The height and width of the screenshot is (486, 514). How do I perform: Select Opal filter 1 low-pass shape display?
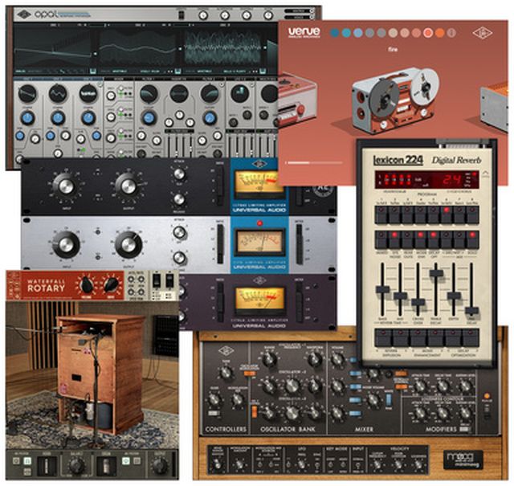149,94
